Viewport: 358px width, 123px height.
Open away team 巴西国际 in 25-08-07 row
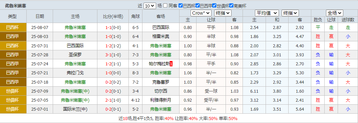[x=161, y=28]
